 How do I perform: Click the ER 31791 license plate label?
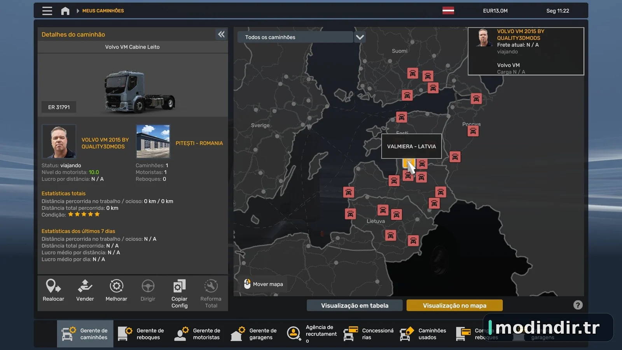coord(59,107)
